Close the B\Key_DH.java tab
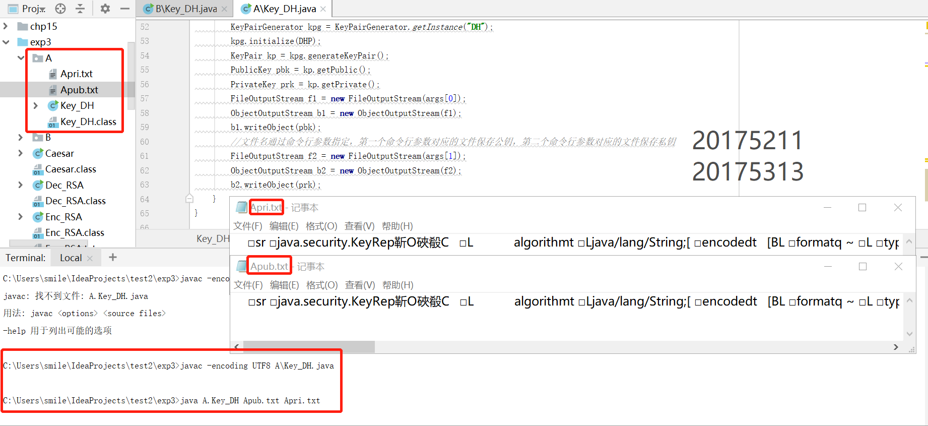928x426 pixels. pyautogui.click(x=224, y=9)
